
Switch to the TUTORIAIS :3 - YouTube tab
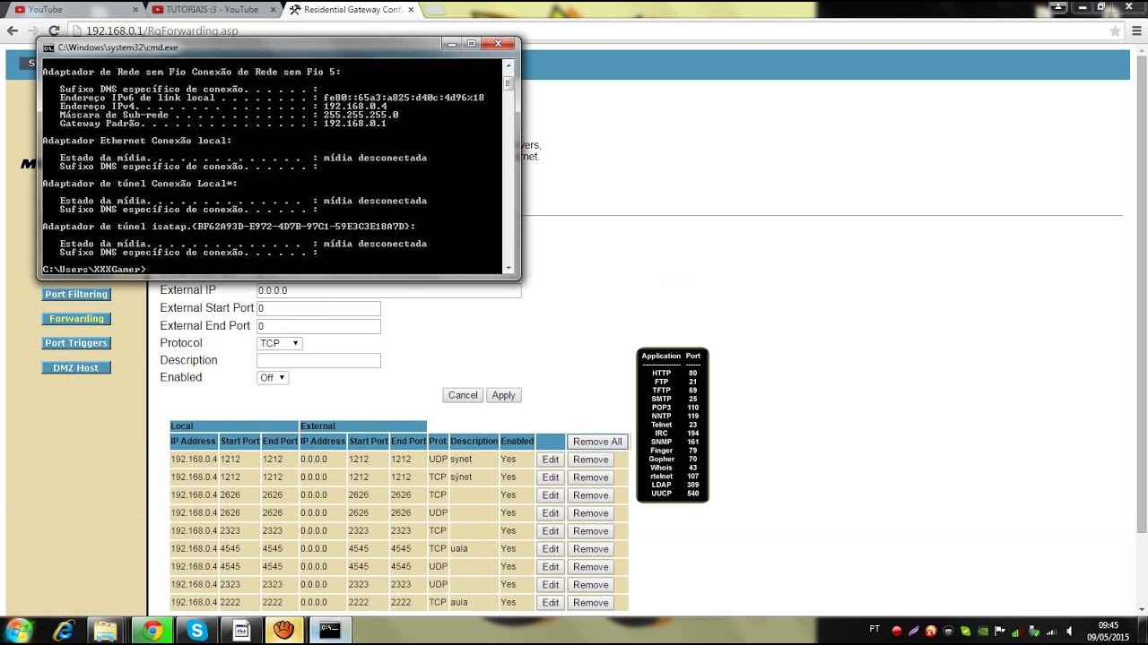click(x=212, y=10)
